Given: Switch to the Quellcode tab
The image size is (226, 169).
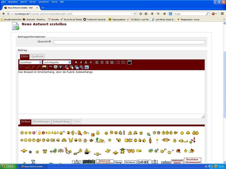Looking at the screenshot, I should pyautogui.click(x=37, y=56).
